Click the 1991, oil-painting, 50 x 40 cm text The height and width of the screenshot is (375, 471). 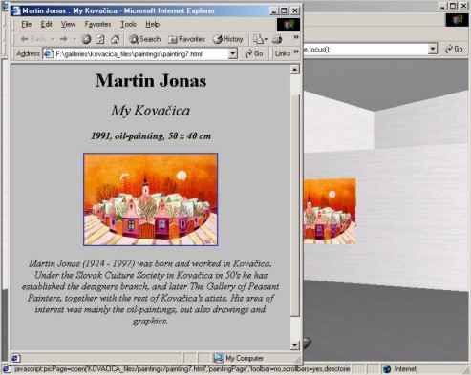151,136
